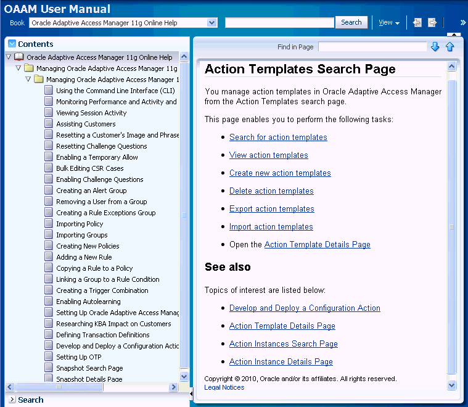Click the Snapshot Search Page icon
468x407 pixels.
(x=48, y=368)
